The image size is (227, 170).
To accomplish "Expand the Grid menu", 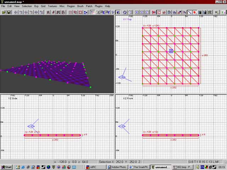I will tap(43, 6).
